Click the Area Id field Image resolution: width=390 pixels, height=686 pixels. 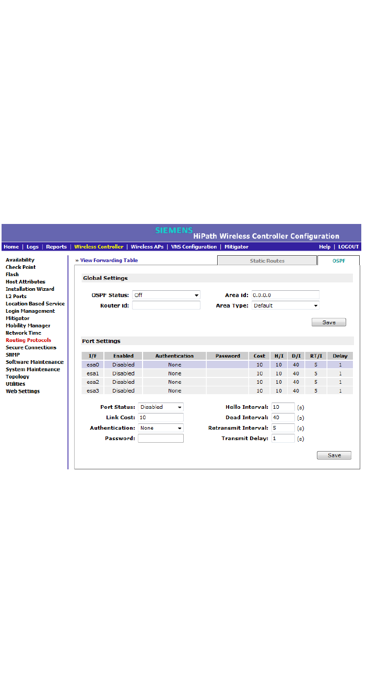[x=286, y=295]
